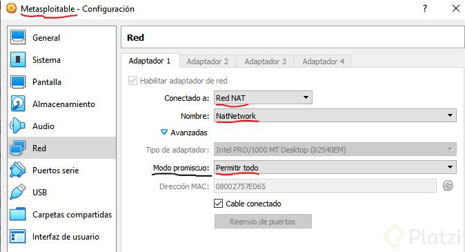Open the General settings monitor icon

click(18, 37)
